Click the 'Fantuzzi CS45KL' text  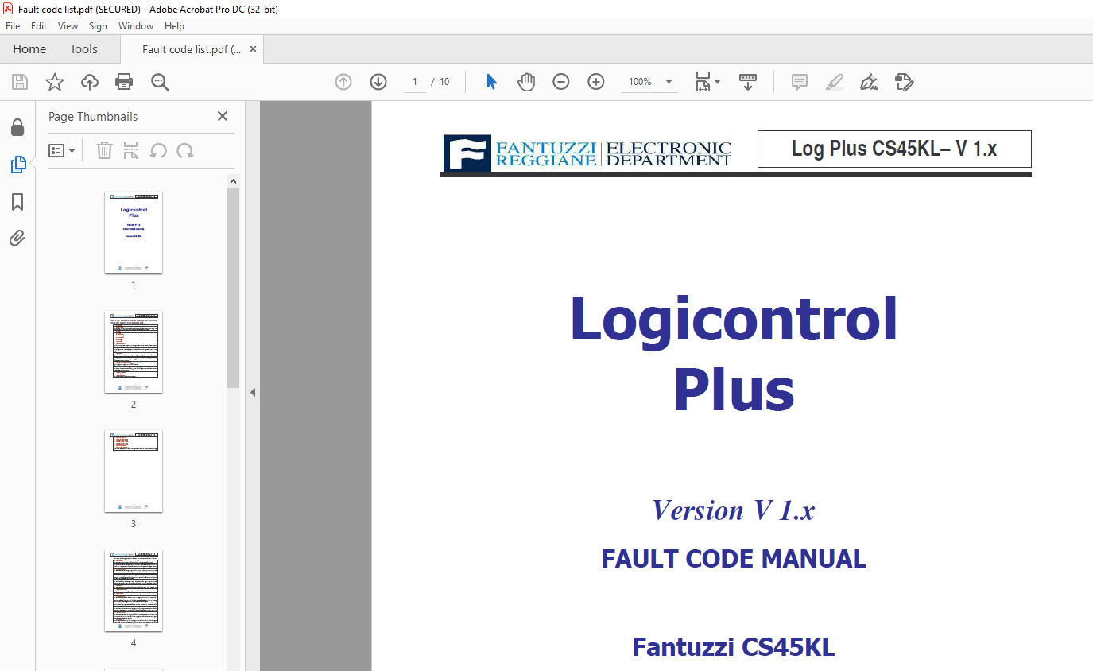pos(734,647)
